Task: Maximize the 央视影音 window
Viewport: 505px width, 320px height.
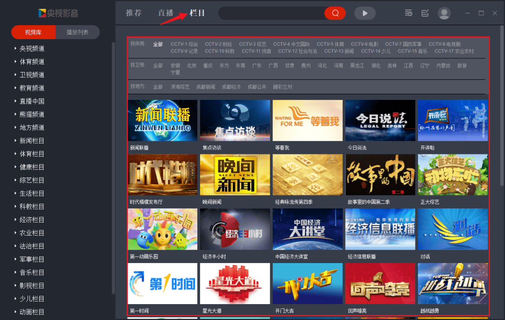Action: click(481, 13)
